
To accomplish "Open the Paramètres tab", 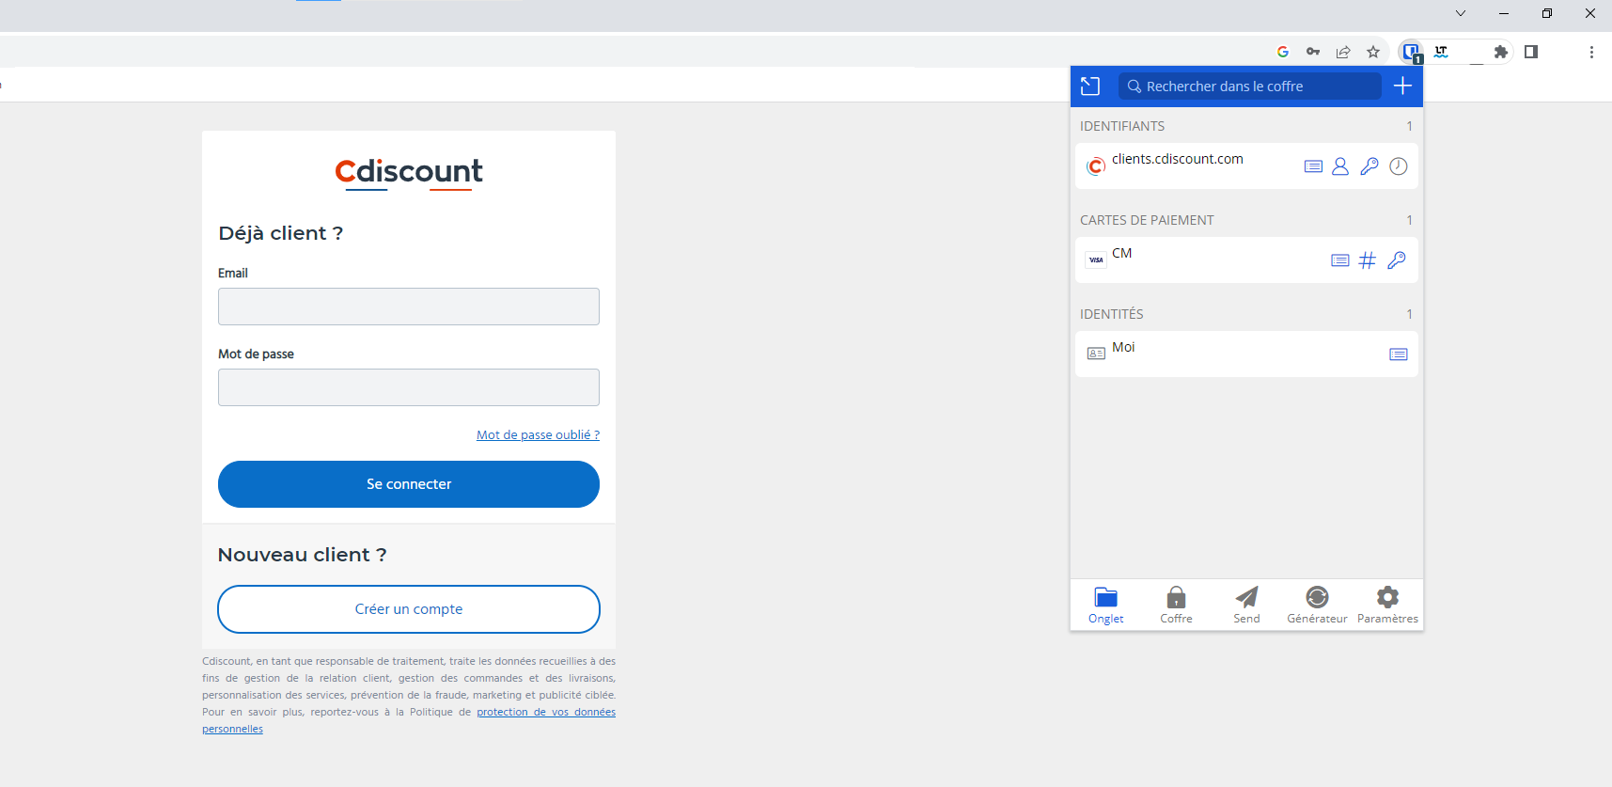I will pyautogui.click(x=1387, y=605).
